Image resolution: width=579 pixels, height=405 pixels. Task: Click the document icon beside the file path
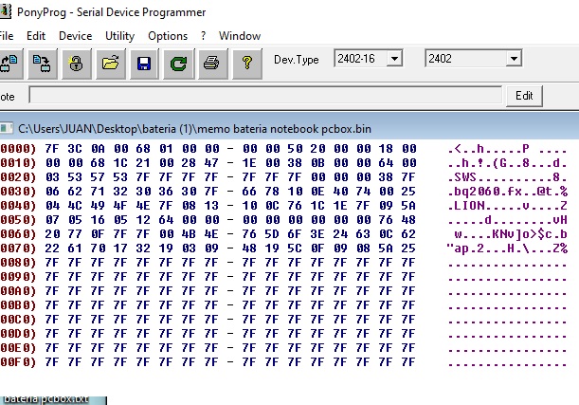7,129
